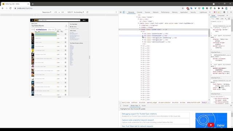The height and width of the screenshot is (131, 233).
Task: Open the red error count badge
Action: pos(216,12)
